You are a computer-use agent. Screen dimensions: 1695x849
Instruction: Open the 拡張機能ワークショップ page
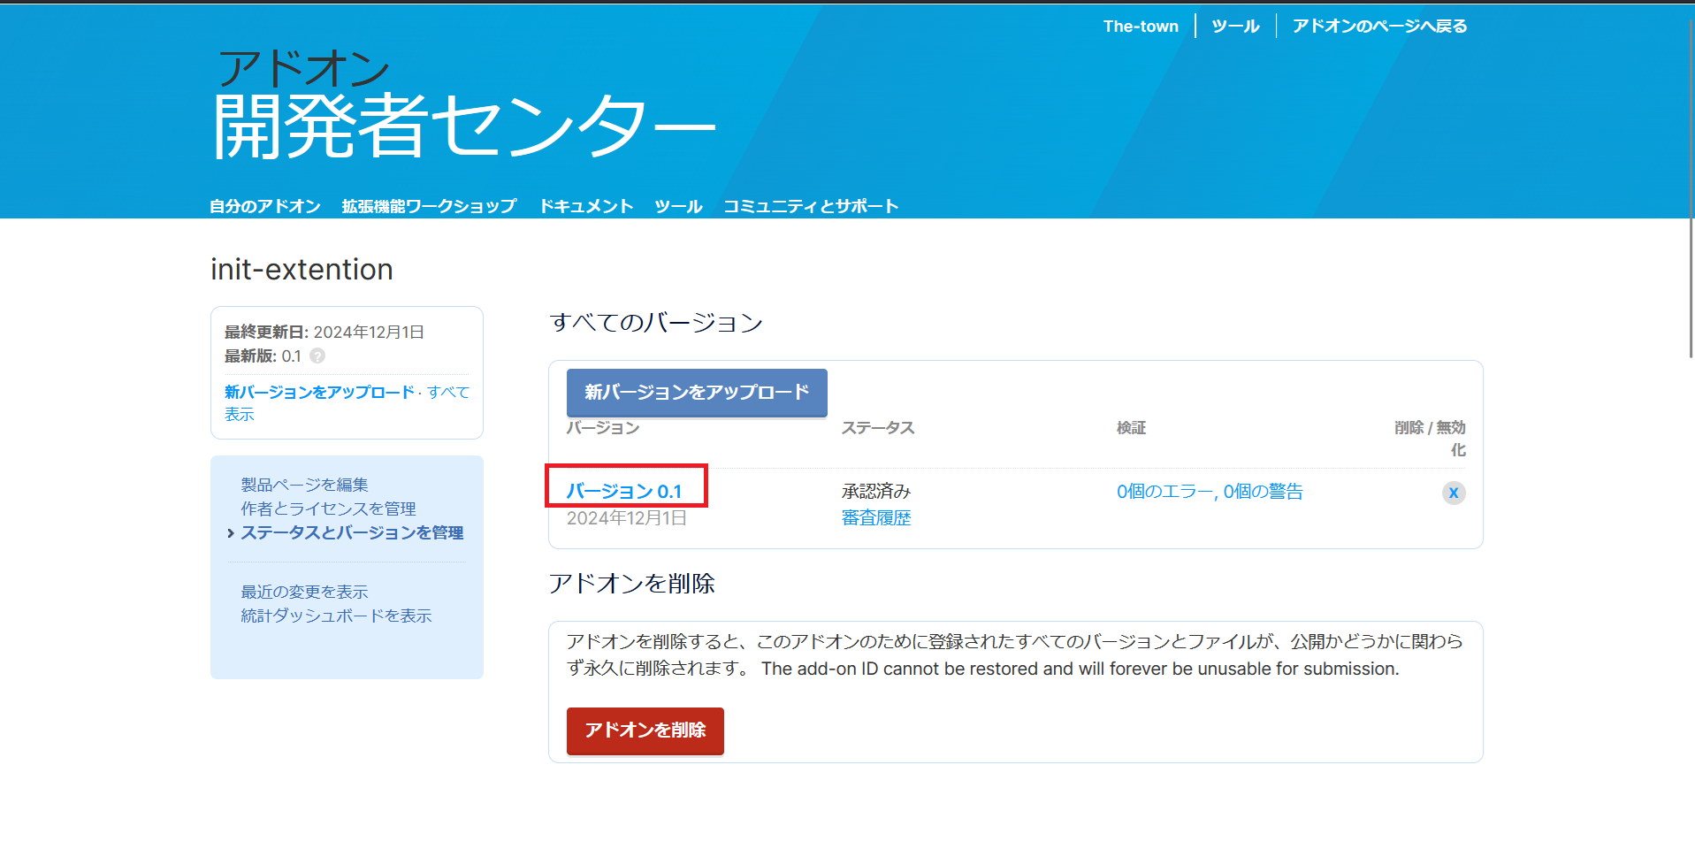pyautogui.click(x=428, y=205)
